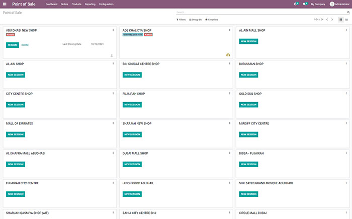The image size is (352, 219).
Task: Expand the Group By dropdown
Action: coord(195,20)
